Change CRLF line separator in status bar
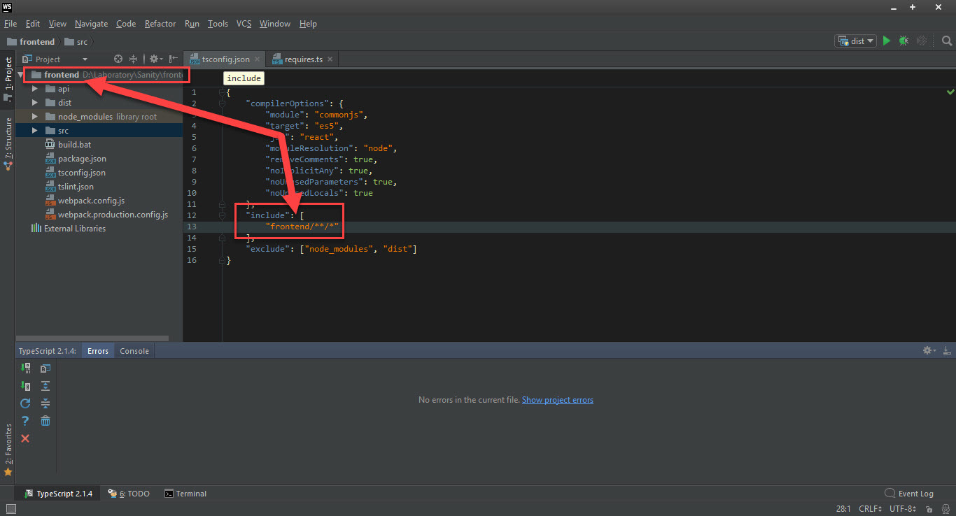Image resolution: width=956 pixels, height=516 pixels. pos(872,509)
